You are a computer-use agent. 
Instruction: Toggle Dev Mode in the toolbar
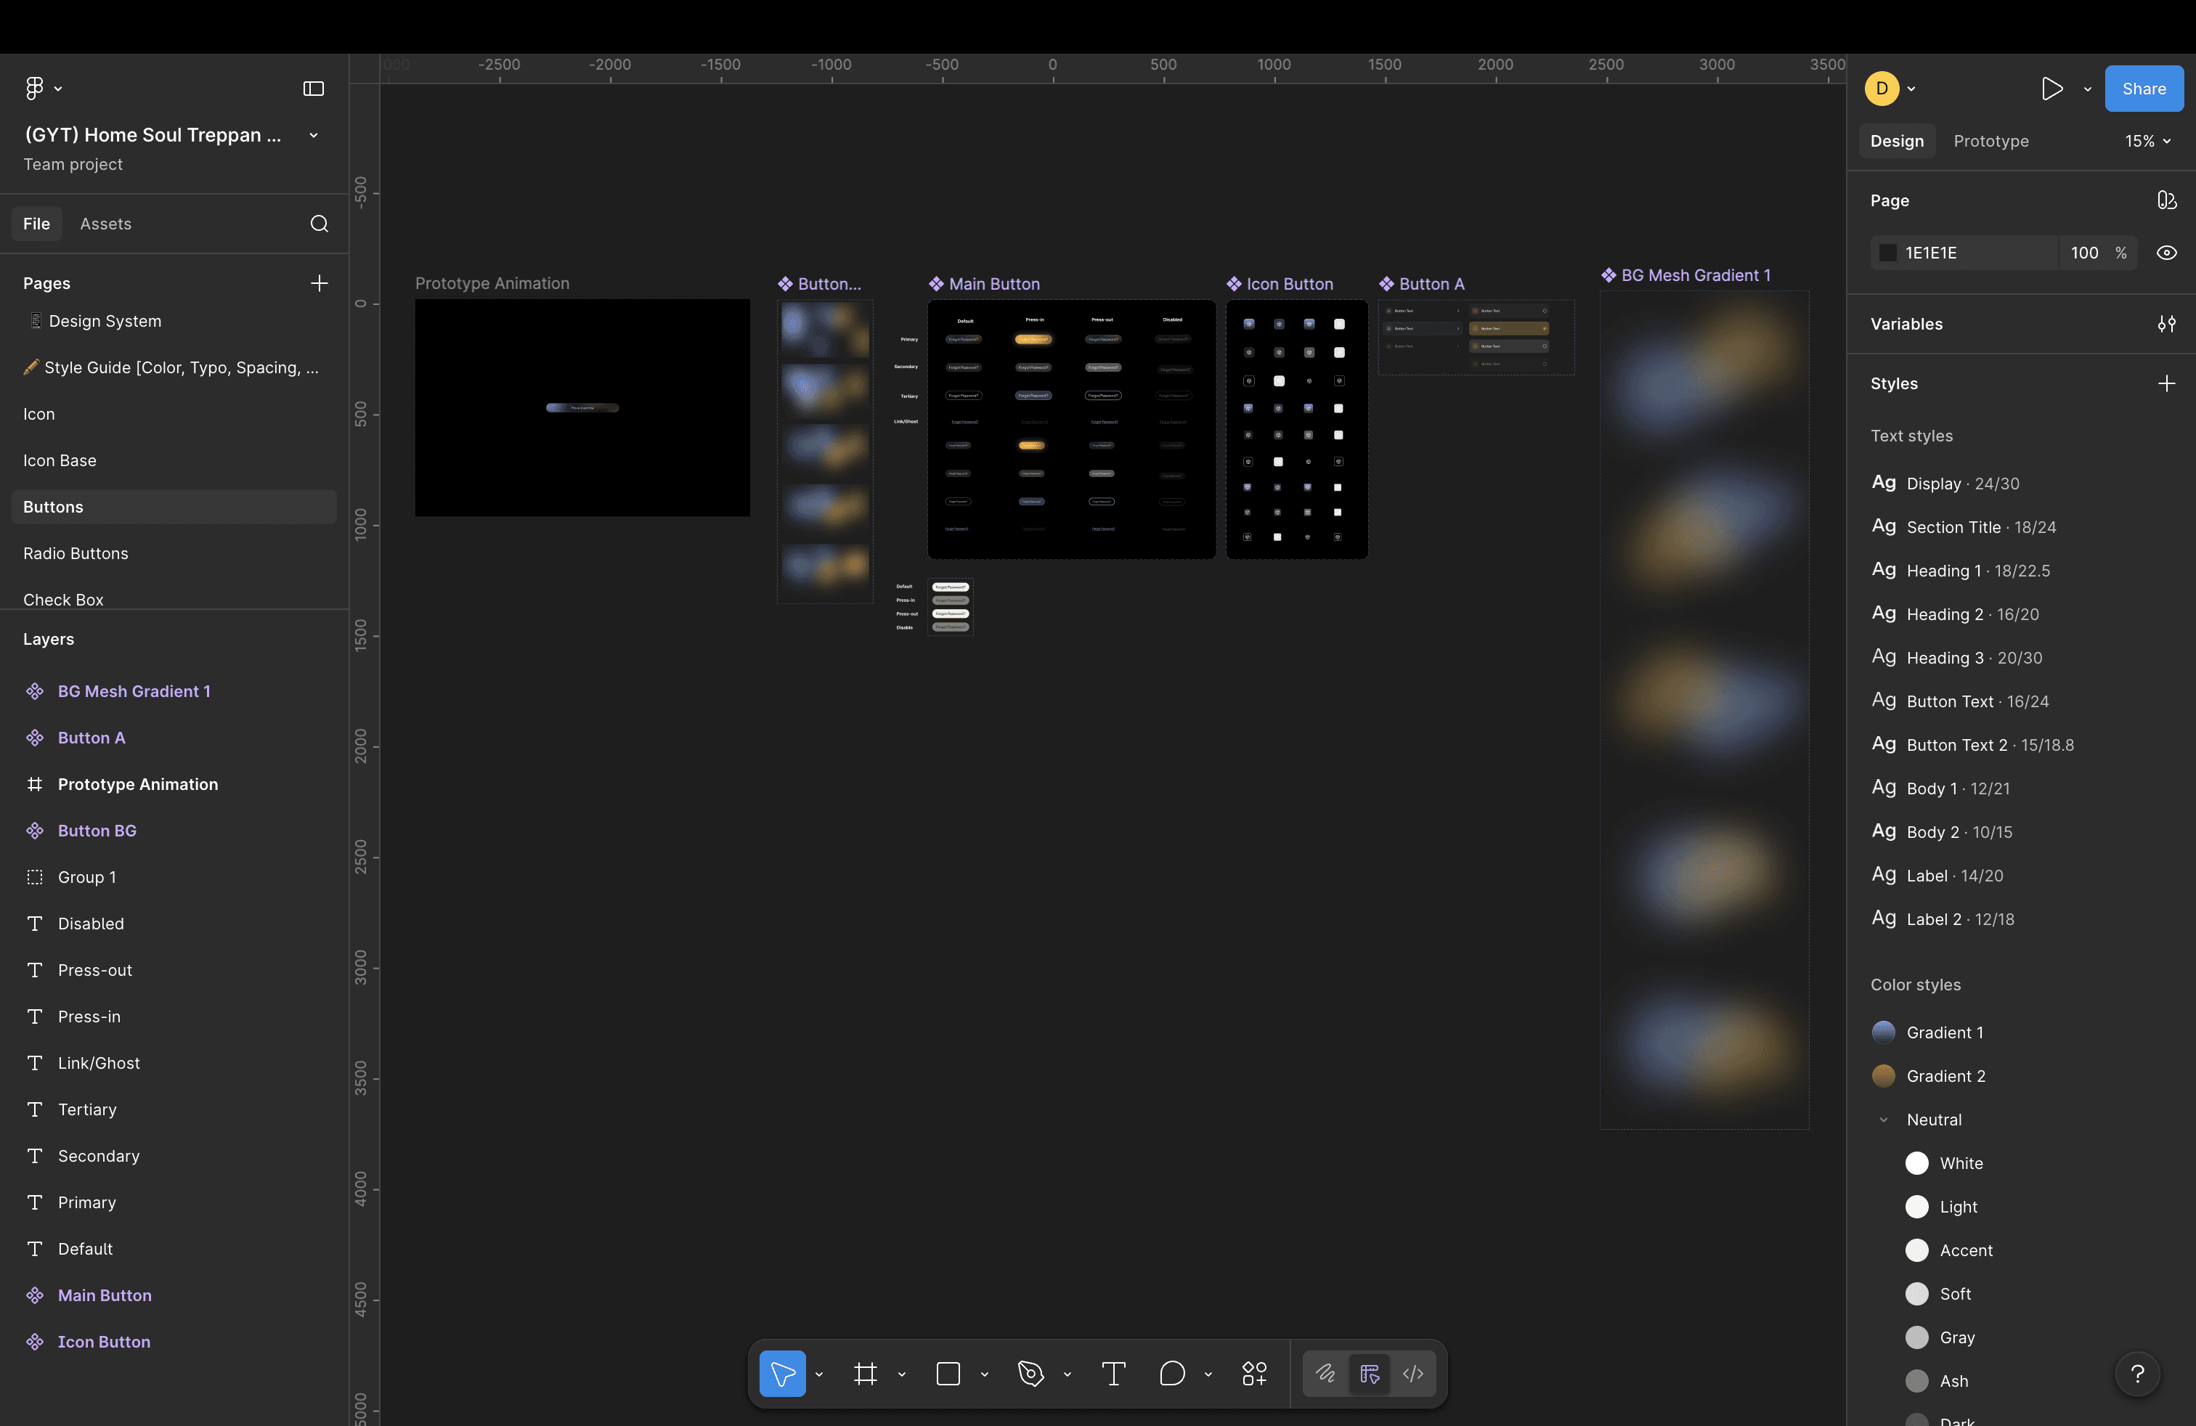pos(1412,1374)
